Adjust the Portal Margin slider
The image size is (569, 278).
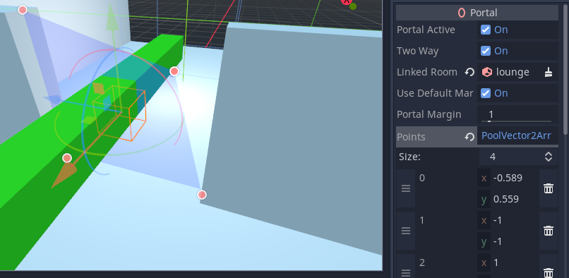point(516,121)
